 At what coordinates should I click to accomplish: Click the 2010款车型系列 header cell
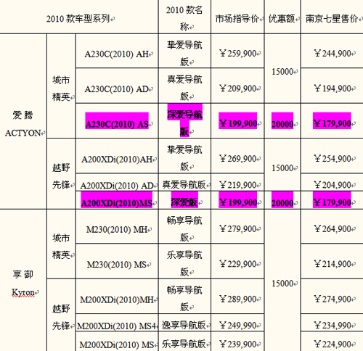[x=79, y=17]
